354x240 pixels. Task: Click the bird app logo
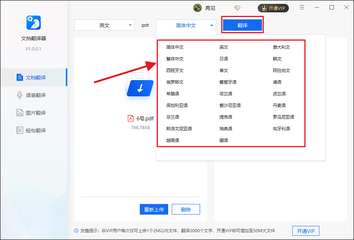pyautogui.click(x=34, y=23)
